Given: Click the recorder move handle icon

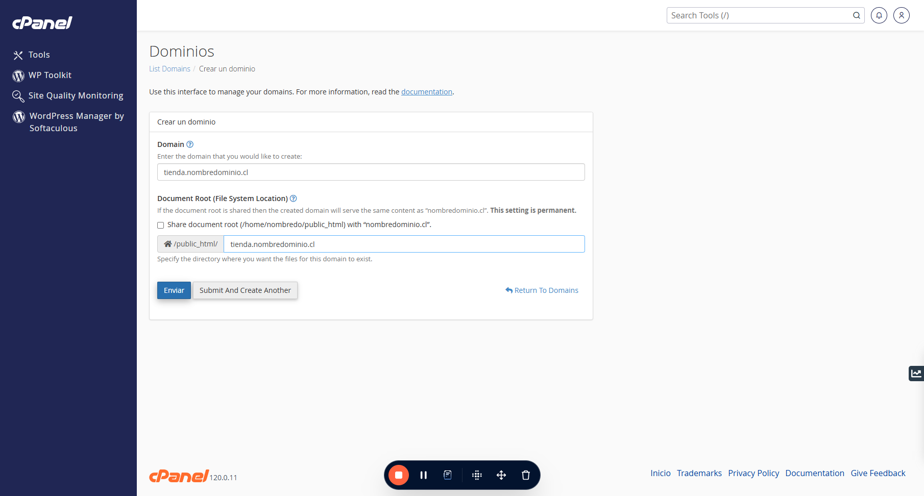Looking at the screenshot, I should click(x=501, y=475).
